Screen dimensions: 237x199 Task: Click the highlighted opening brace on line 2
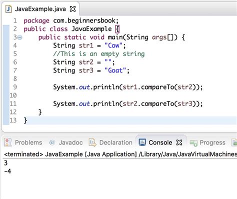click(117, 29)
